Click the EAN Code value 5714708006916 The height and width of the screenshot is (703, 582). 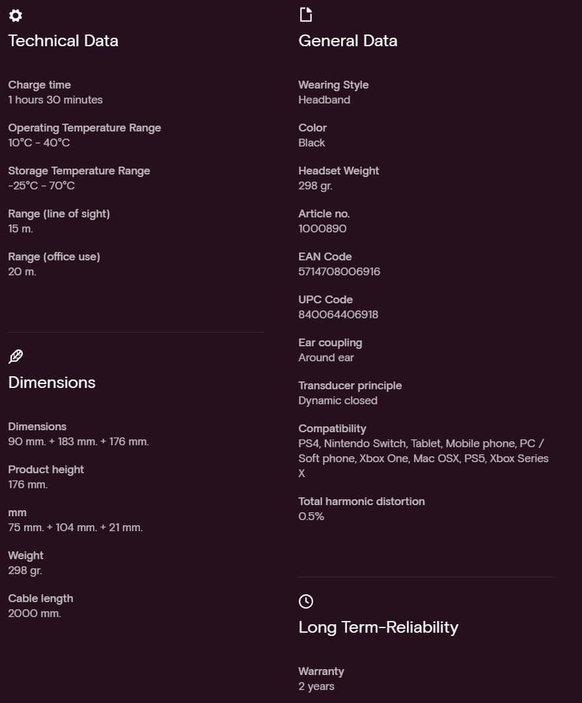pyautogui.click(x=339, y=271)
